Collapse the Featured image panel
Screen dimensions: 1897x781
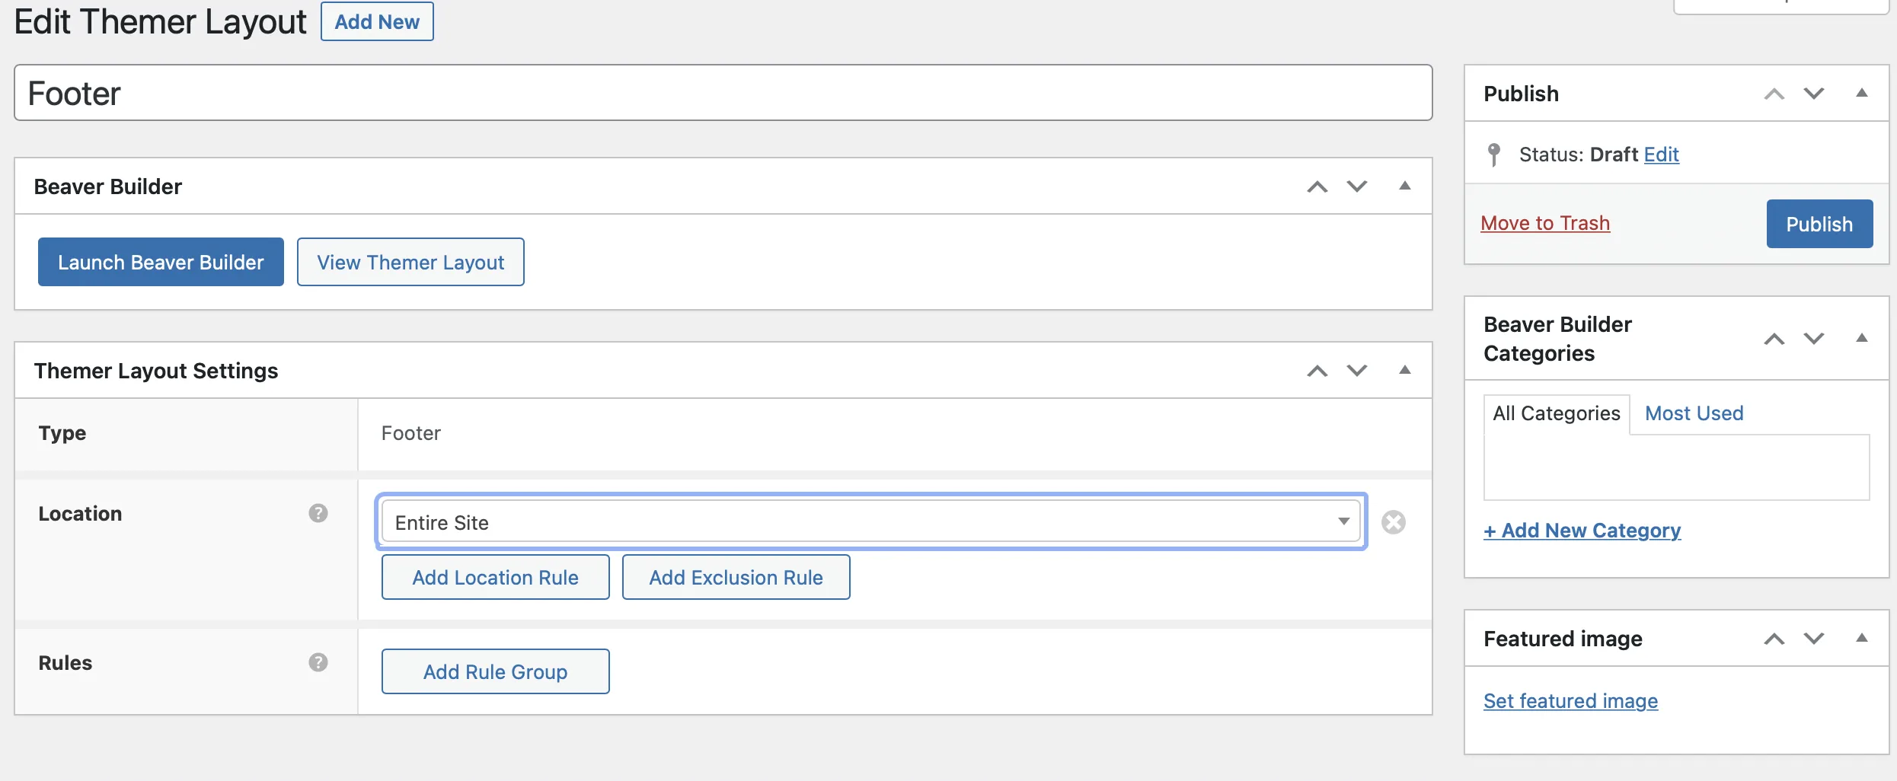(1862, 638)
